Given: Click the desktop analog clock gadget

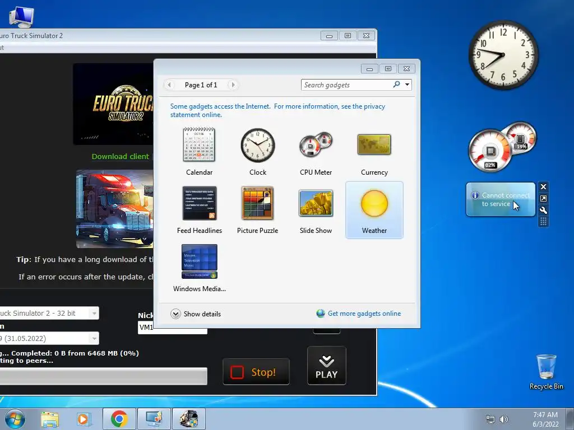Looking at the screenshot, I should pos(503,55).
